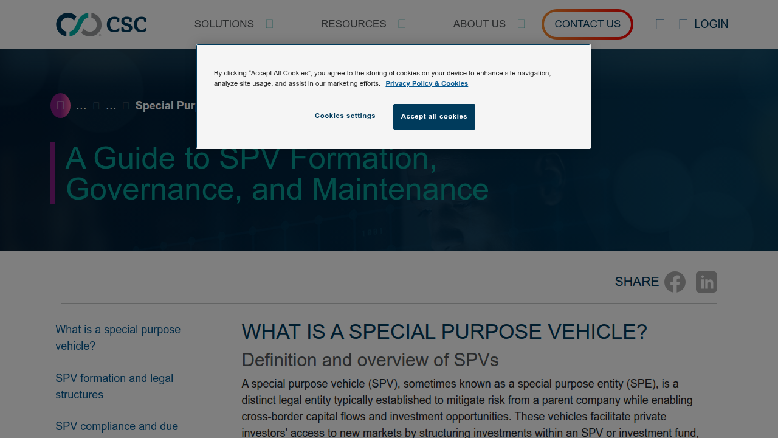The width and height of the screenshot is (778, 438).
Task: Expand the Solutions menu arrow
Action: click(270, 24)
